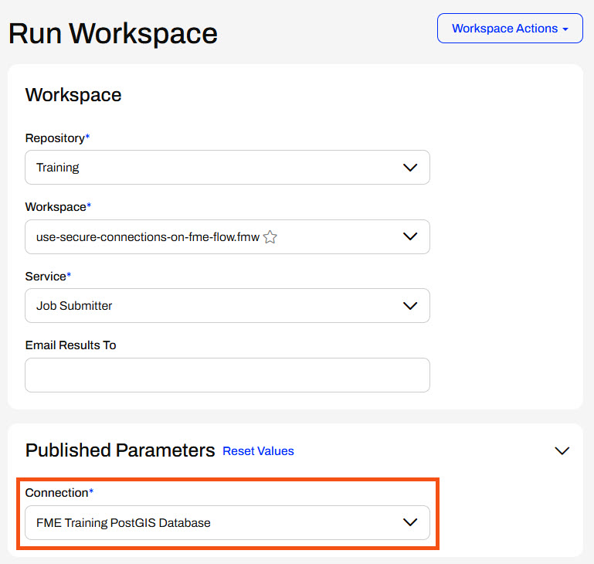Click the Repository field label
The image size is (594, 564).
(55, 138)
